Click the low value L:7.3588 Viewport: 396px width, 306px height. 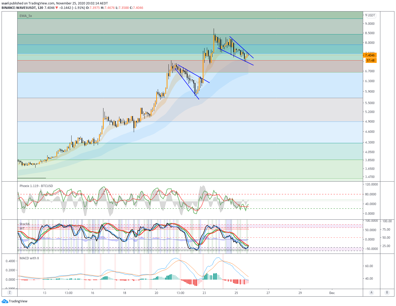122,8
